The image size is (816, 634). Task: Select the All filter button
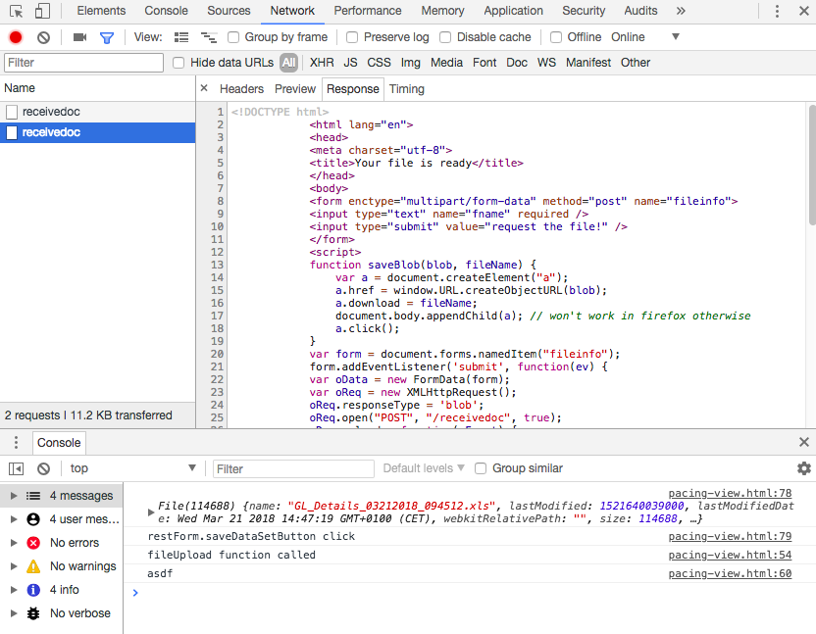click(288, 63)
